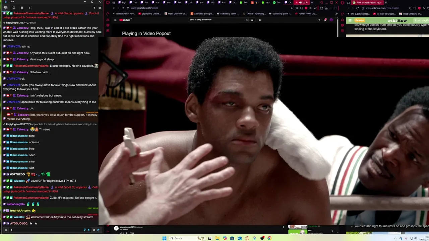Screen dimensions: 429x241
Task: Open the browser easy-setup menu icon
Action: [335, 8]
